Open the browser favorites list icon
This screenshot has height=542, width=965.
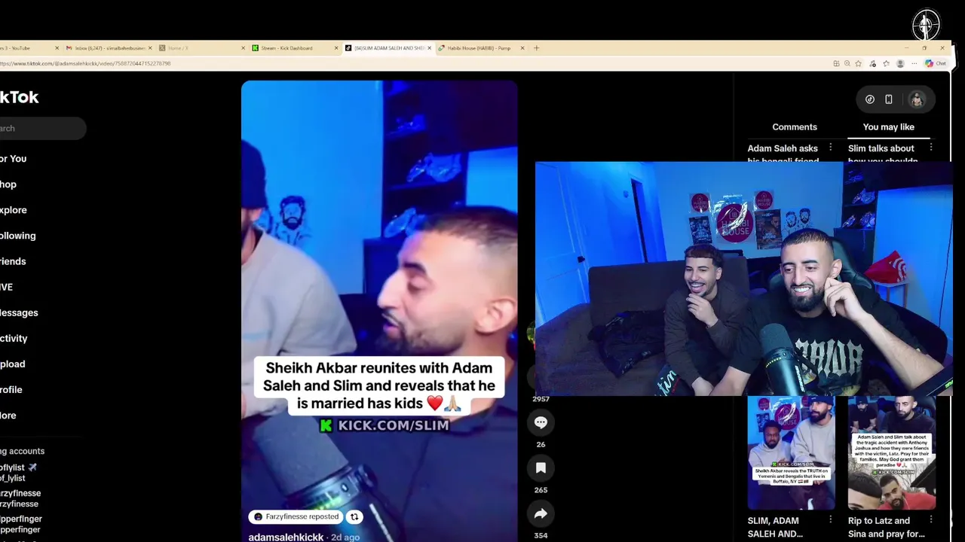pos(885,63)
